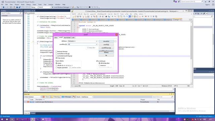
Task: Open the Tools menu in Notepad++ menu bar
Action: 122,14
